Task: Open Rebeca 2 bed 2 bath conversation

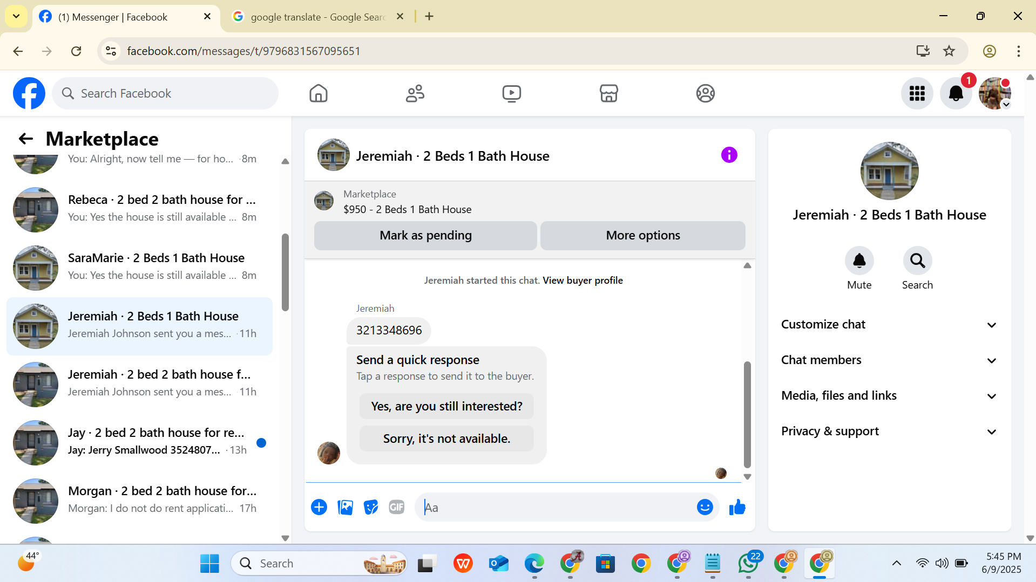Action: (x=139, y=210)
